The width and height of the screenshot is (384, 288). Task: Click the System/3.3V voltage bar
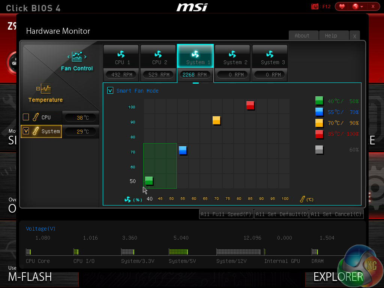127,252
